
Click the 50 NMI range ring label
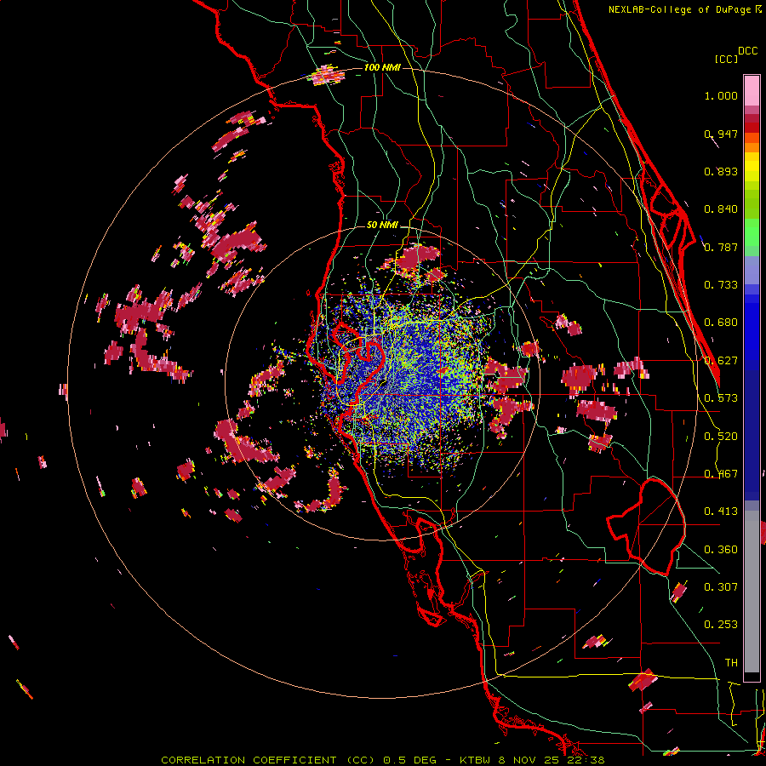pos(382,226)
